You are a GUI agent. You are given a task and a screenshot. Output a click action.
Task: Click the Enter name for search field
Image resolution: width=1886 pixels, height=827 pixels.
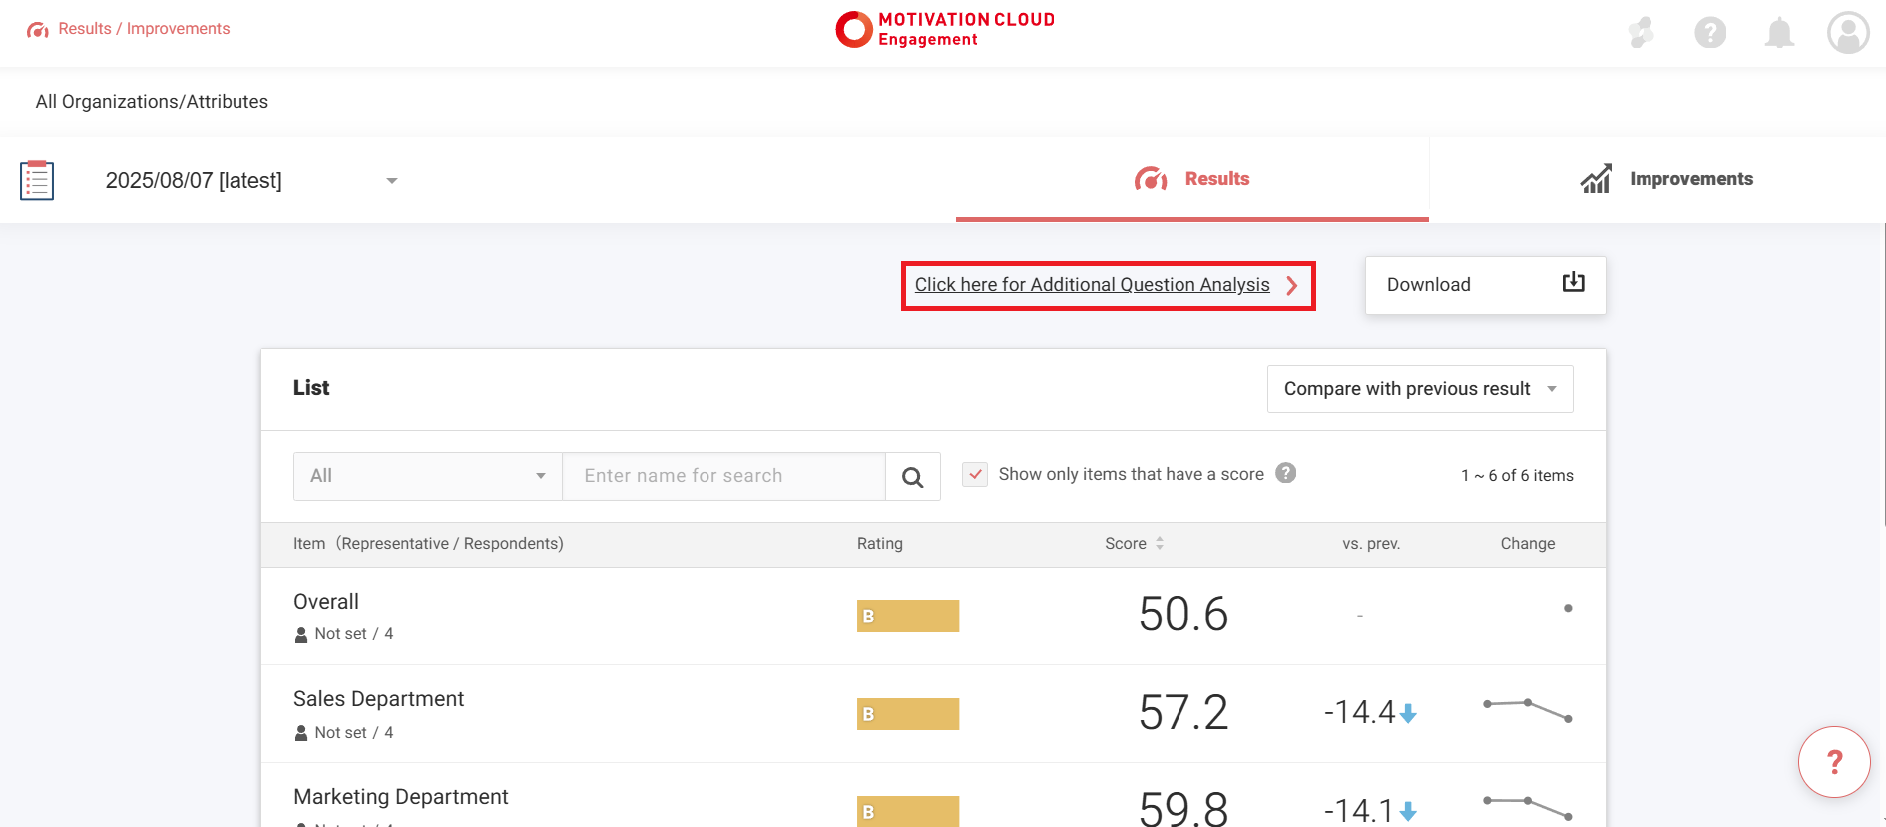pos(723,476)
